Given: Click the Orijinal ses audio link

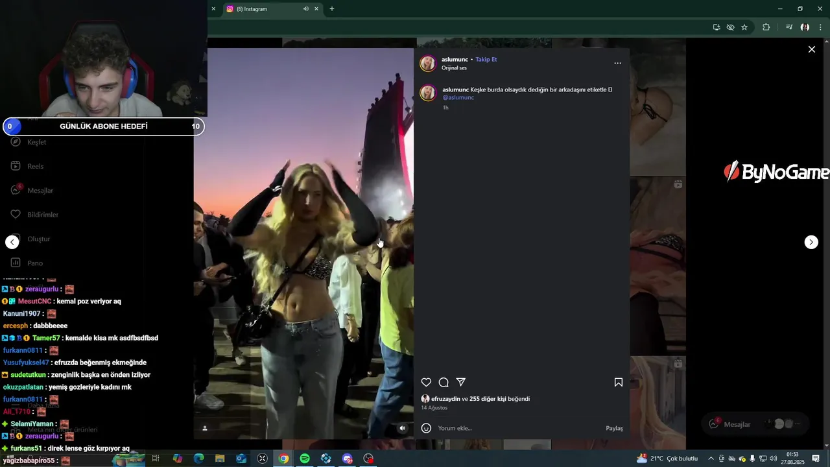Looking at the screenshot, I should (x=454, y=68).
